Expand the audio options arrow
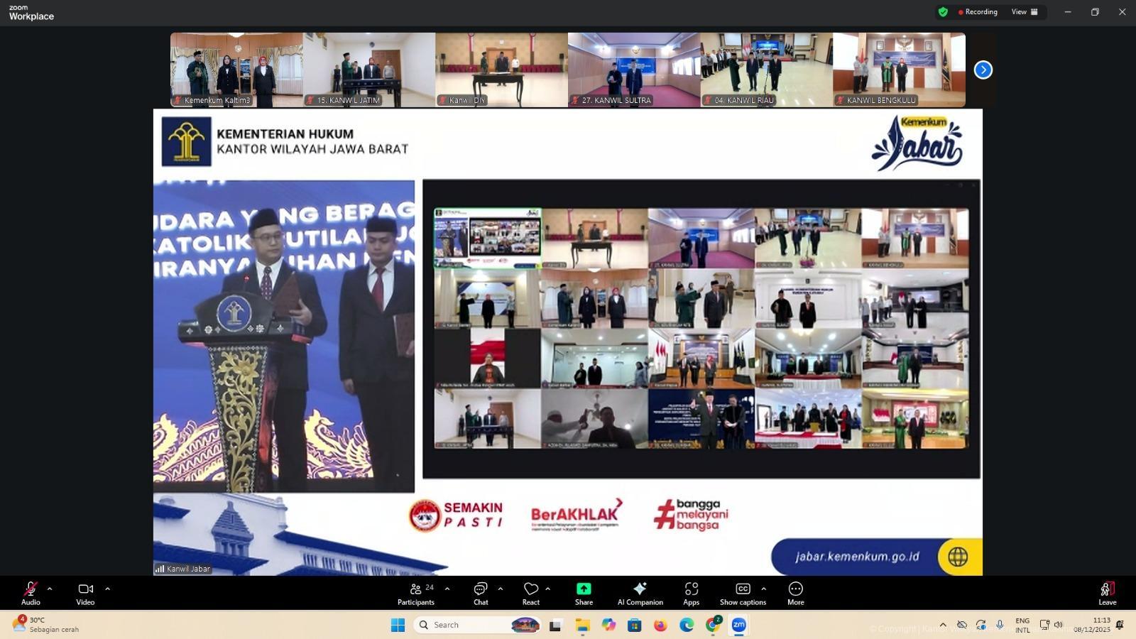Viewport: 1136px width, 639px height. 50,589
